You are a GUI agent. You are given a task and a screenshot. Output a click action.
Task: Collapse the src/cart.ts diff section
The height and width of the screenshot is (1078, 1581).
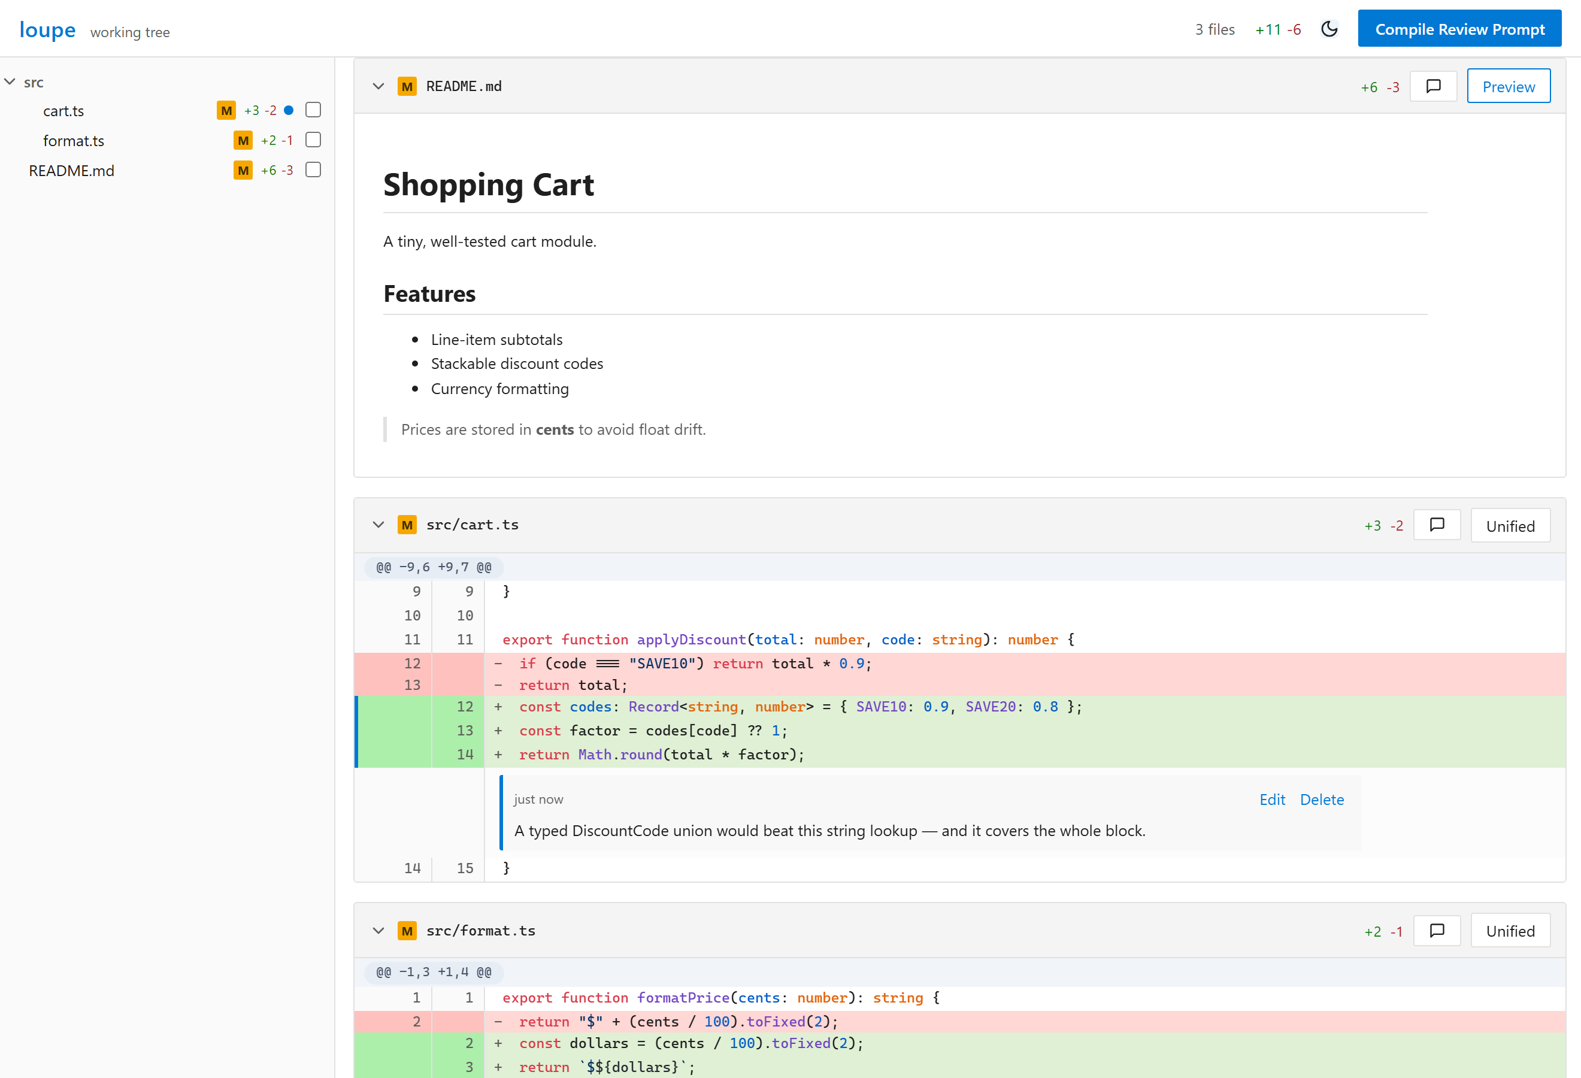pyautogui.click(x=378, y=525)
